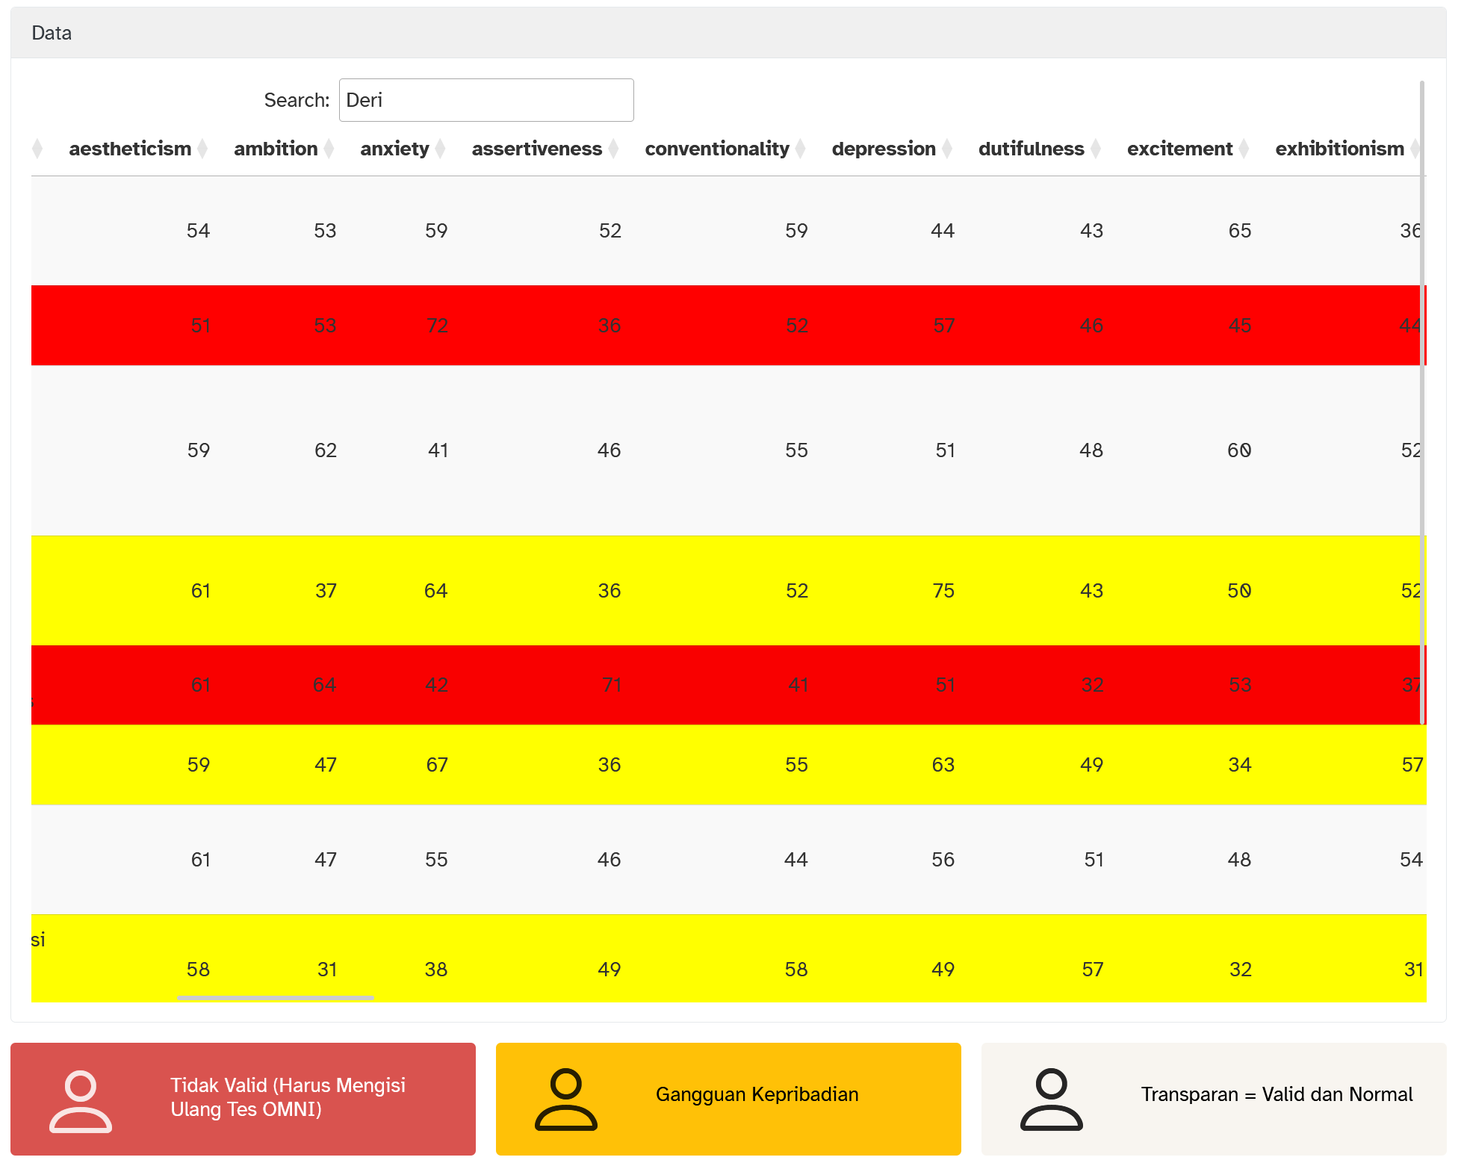
Task: Click the exhibitionism column header
Action: [1339, 149]
